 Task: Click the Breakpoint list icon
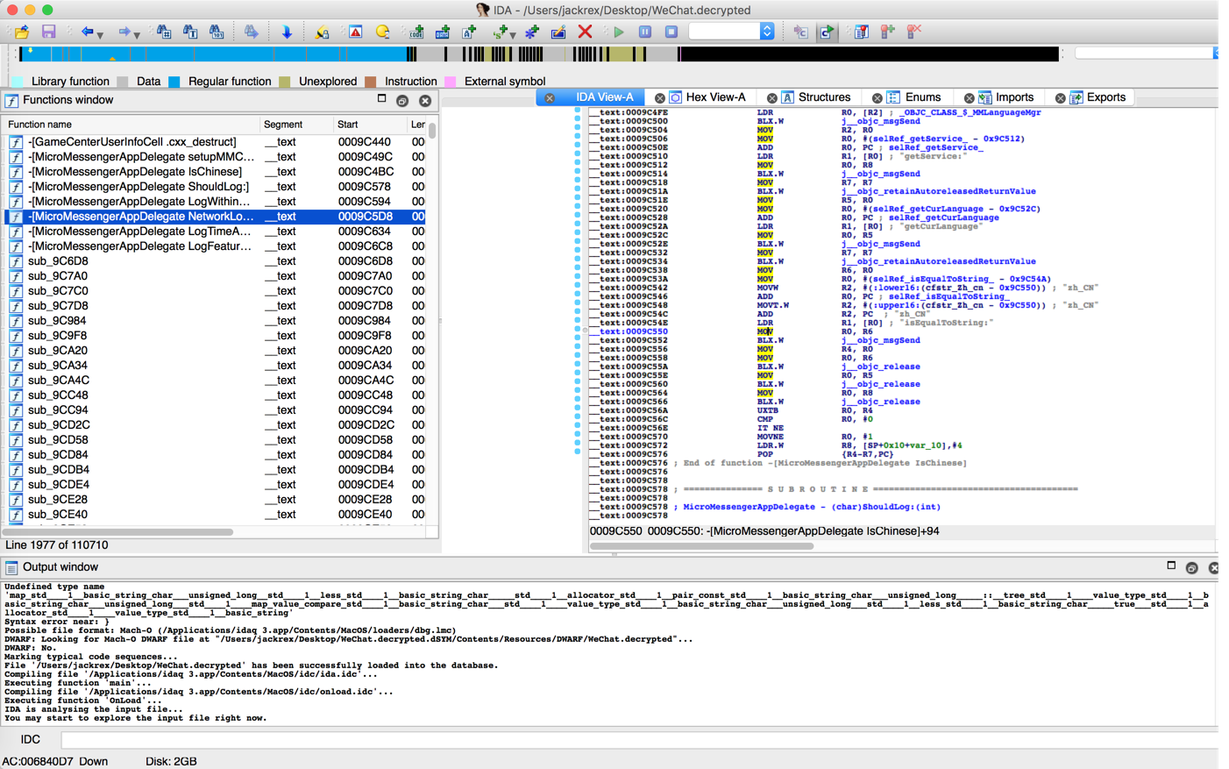point(861,32)
